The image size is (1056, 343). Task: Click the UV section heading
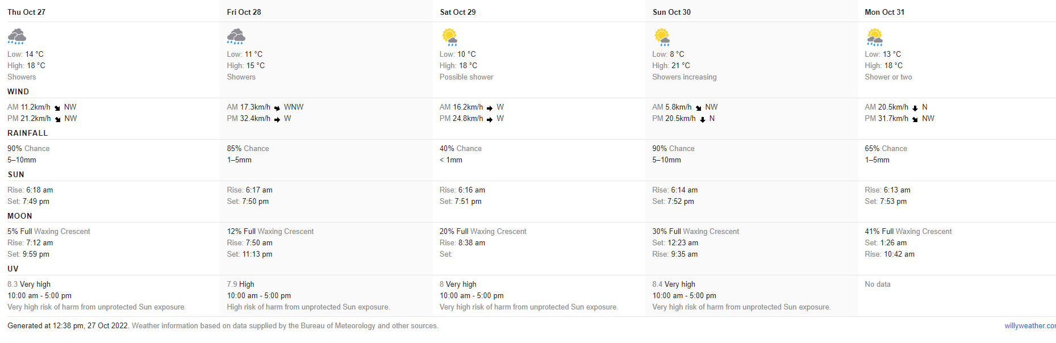(13, 269)
